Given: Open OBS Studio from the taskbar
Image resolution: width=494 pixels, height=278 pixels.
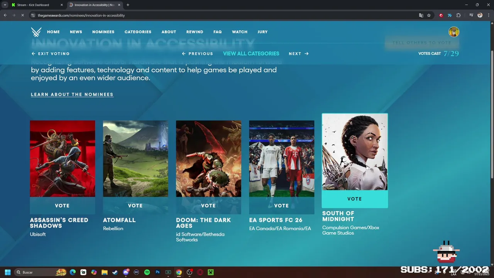Looking at the screenshot, I should 189,272.
